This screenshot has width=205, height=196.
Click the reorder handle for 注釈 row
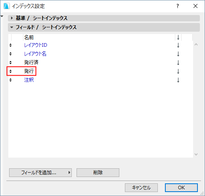tap(10, 80)
